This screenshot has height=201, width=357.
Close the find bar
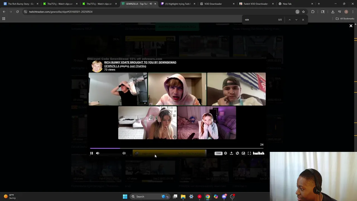tap(303, 20)
